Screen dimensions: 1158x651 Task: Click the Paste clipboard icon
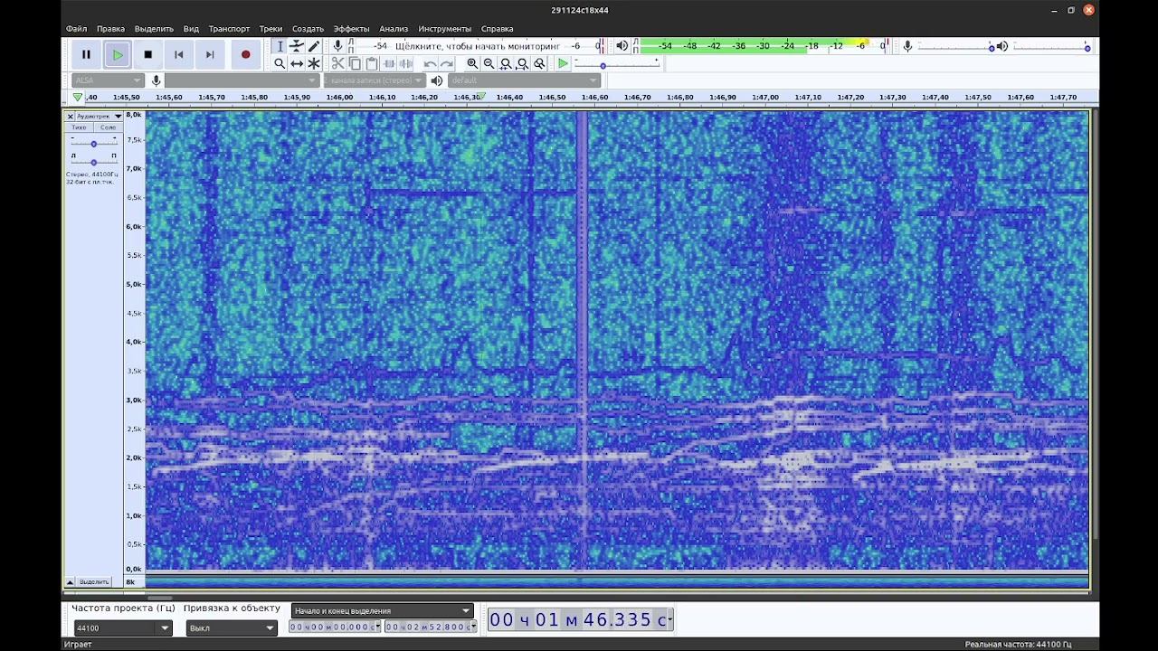click(372, 63)
